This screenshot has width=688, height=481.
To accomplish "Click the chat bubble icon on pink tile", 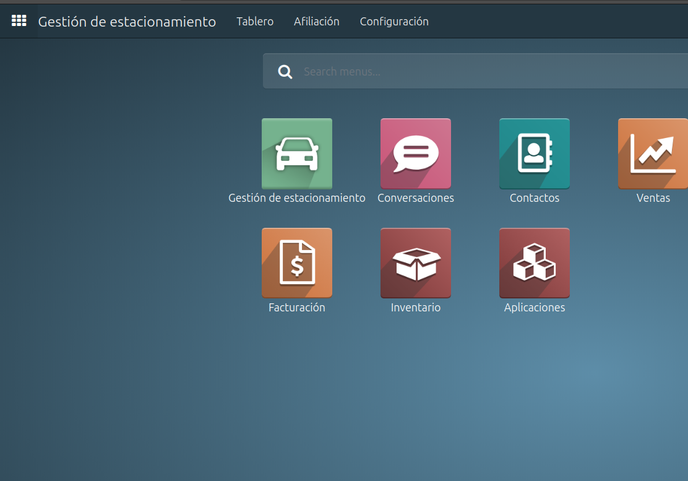I will pyautogui.click(x=416, y=152).
